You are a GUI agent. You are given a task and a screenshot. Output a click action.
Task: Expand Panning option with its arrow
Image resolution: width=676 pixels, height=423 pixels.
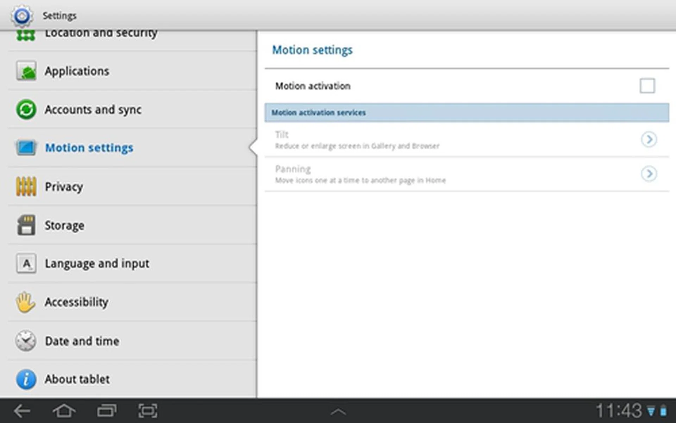[x=649, y=174]
